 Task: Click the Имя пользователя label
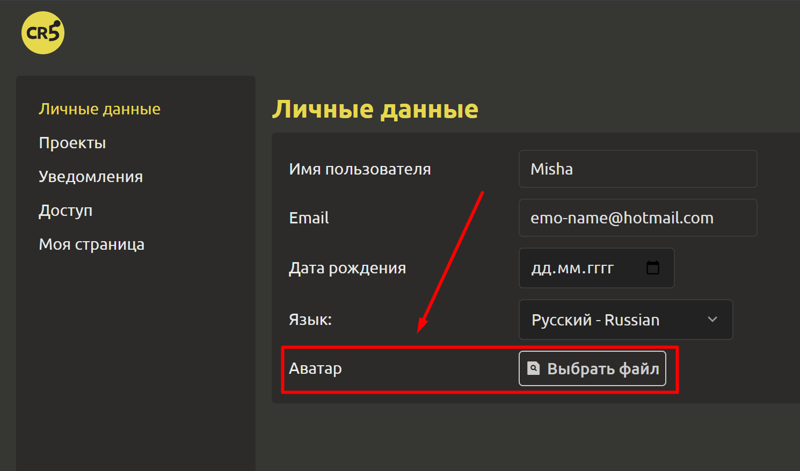coord(360,169)
